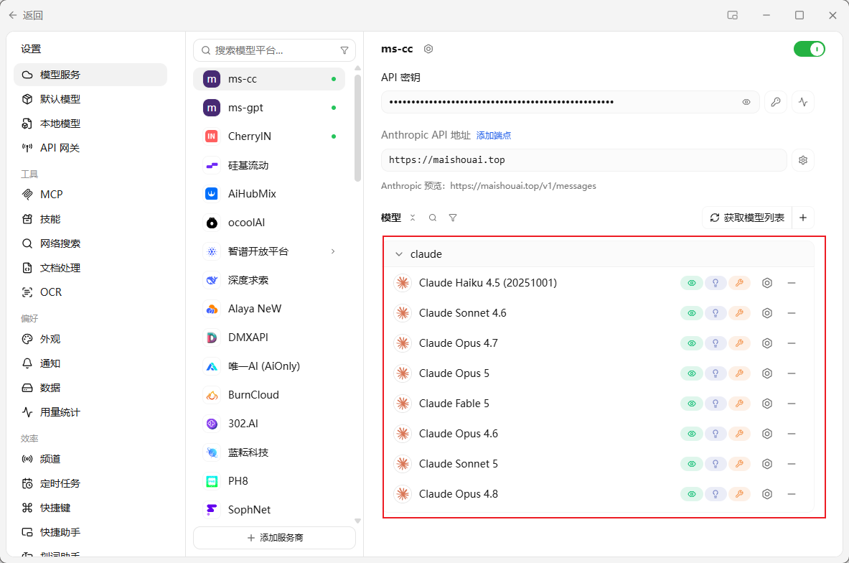The image size is (849, 563).
Task: Open 通知 notification settings
Action: 90,363
